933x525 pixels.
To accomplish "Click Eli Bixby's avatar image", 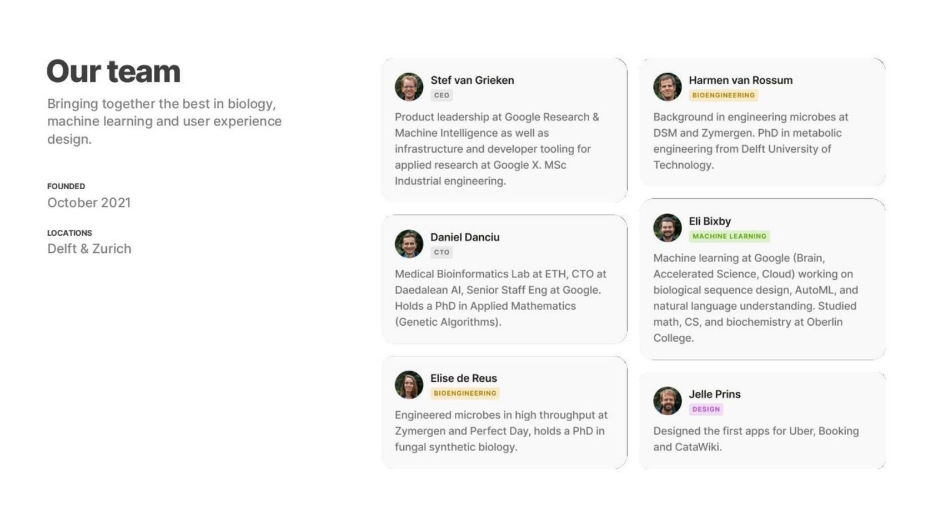I will click(667, 228).
